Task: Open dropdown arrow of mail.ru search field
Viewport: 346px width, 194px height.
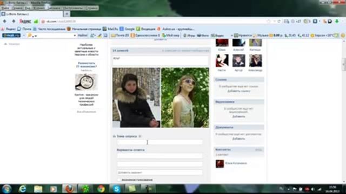Action: (x=75, y=36)
